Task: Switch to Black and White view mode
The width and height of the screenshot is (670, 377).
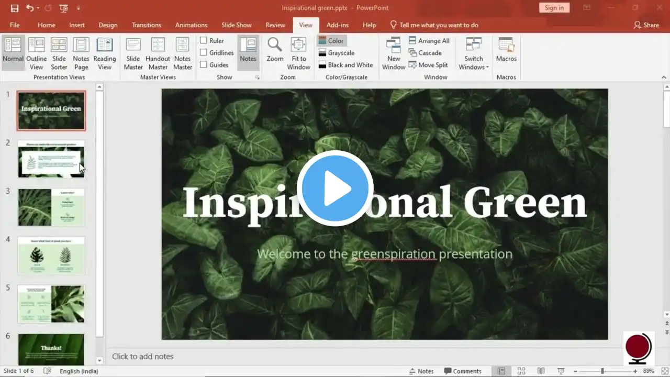Action: [x=345, y=65]
